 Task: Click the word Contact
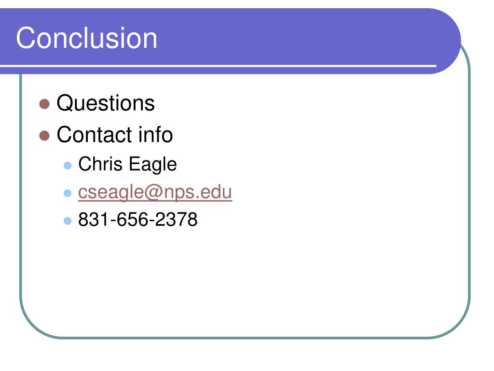94,135
